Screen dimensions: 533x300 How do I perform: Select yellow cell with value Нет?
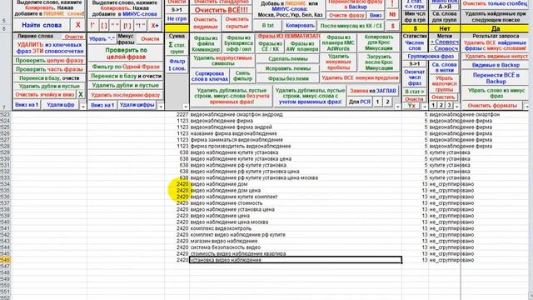[x=445, y=28]
